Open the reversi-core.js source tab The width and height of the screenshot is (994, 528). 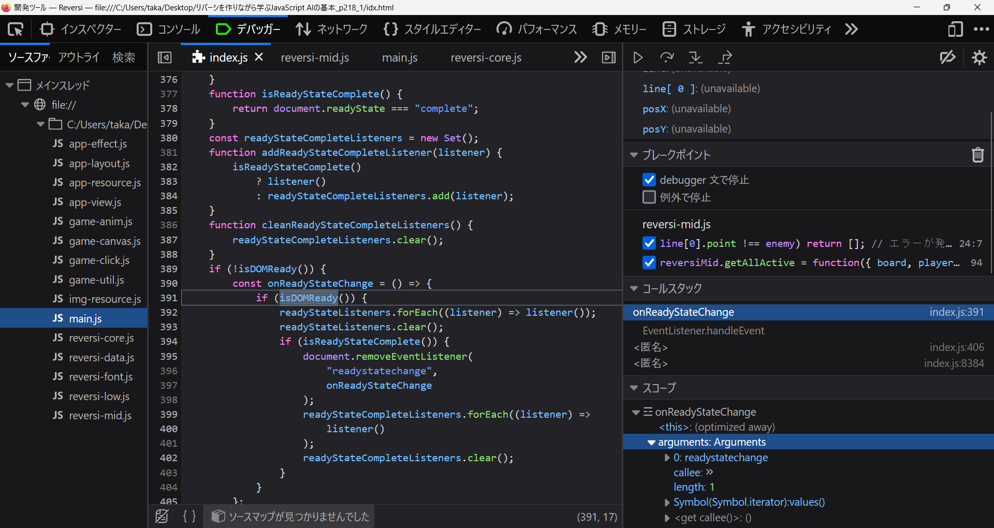486,57
